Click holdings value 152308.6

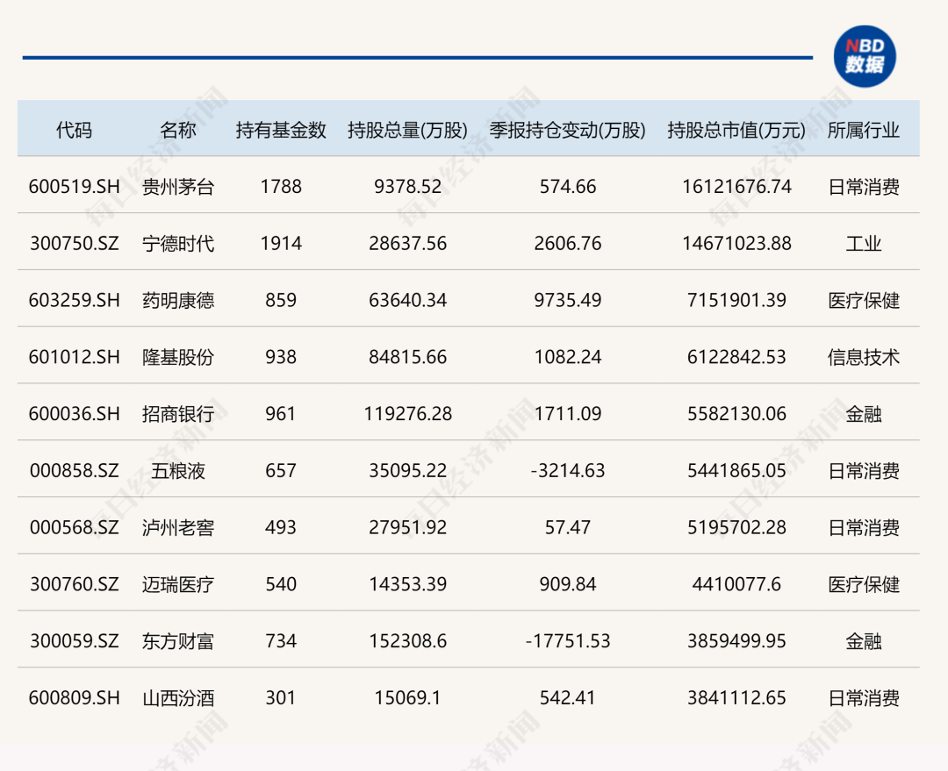coord(407,641)
